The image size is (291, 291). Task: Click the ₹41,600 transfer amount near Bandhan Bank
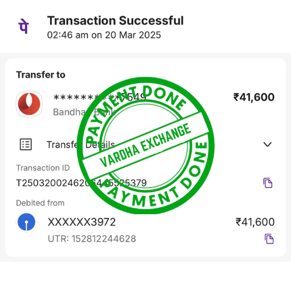click(254, 97)
